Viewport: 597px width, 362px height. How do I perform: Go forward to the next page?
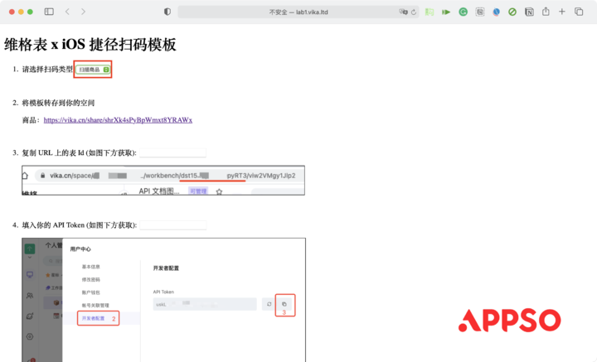tap(83, 12)
